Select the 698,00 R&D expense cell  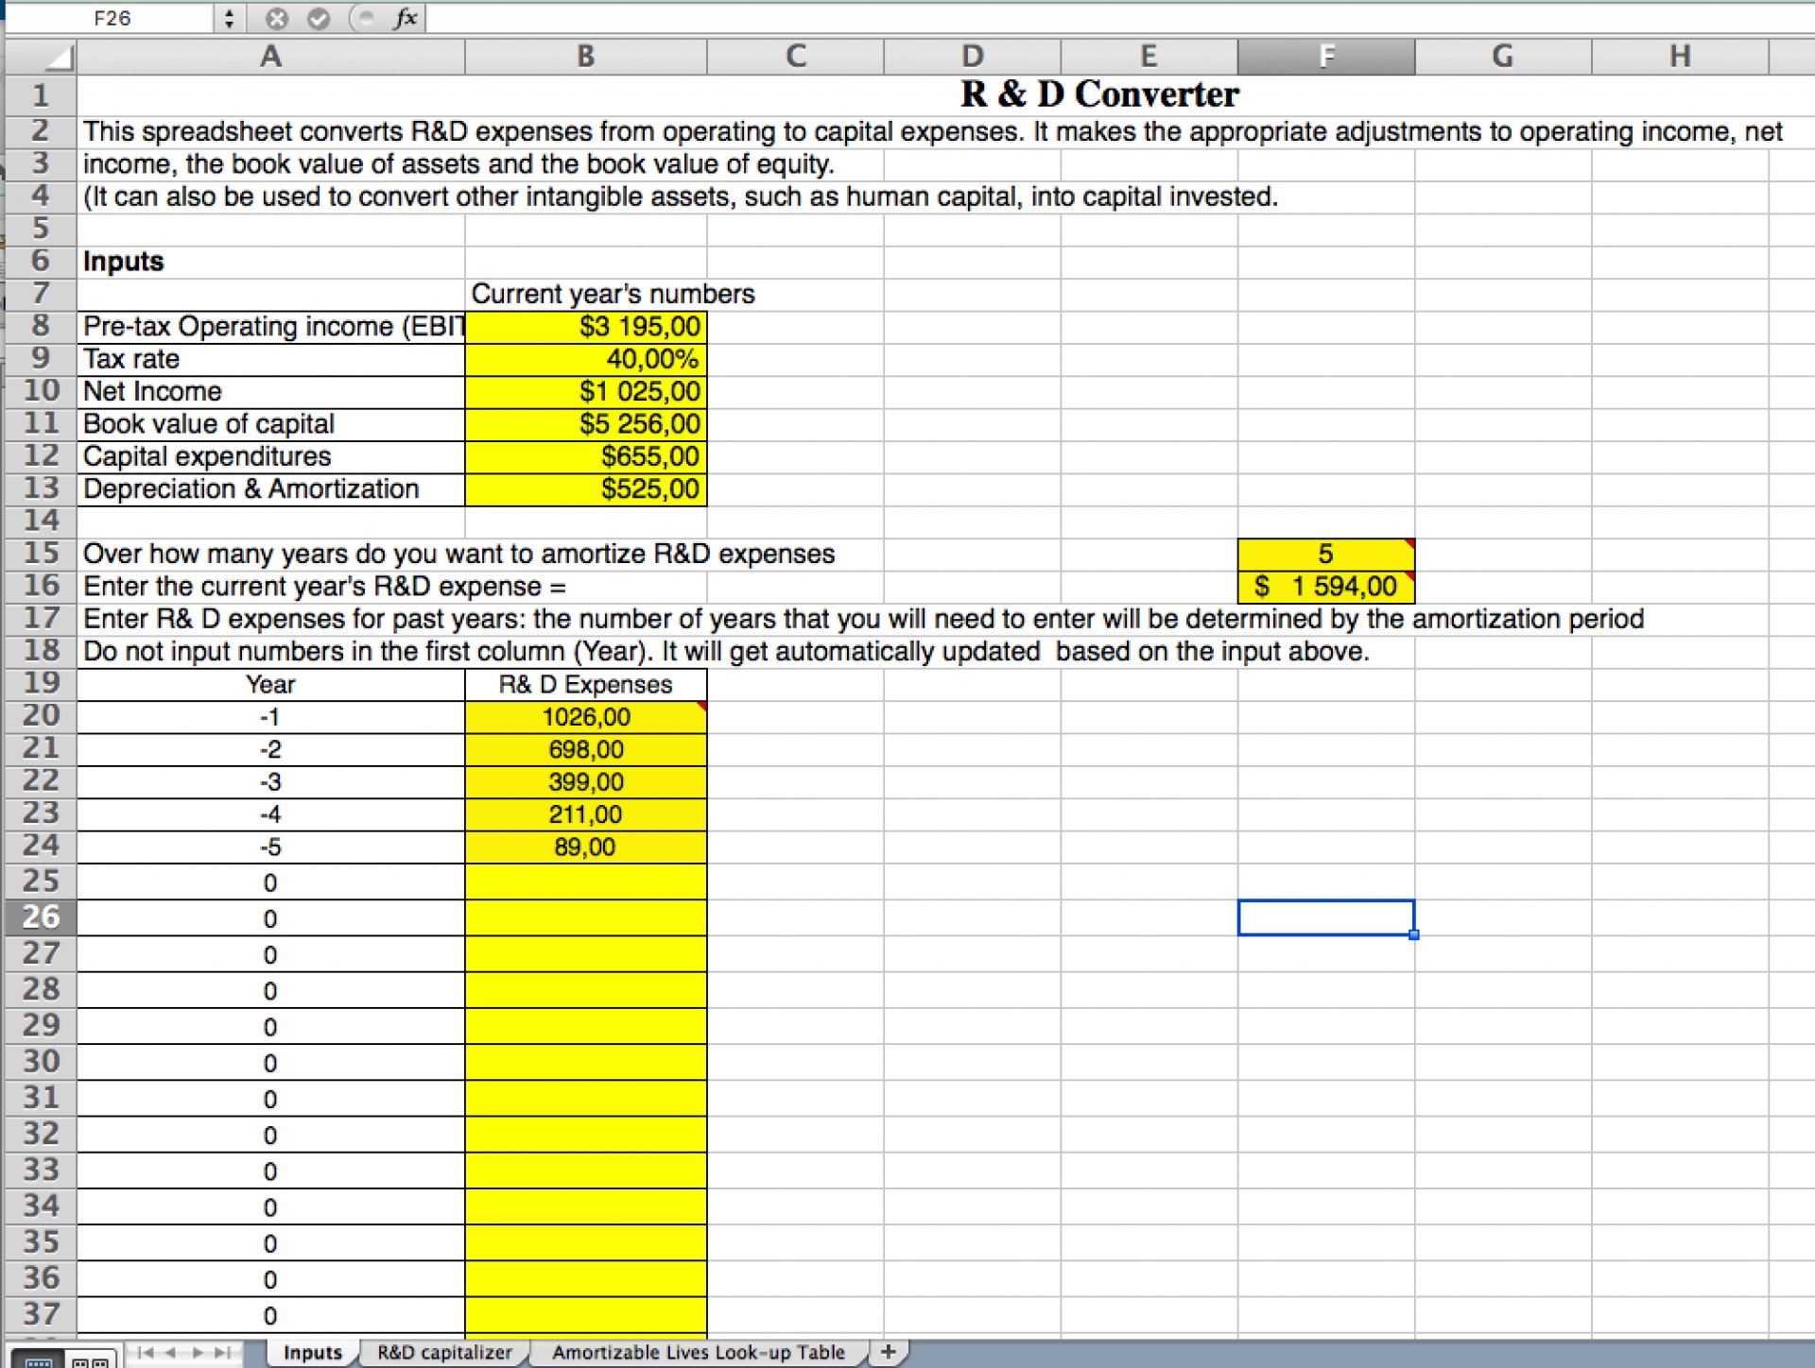(x=585, y=750)
